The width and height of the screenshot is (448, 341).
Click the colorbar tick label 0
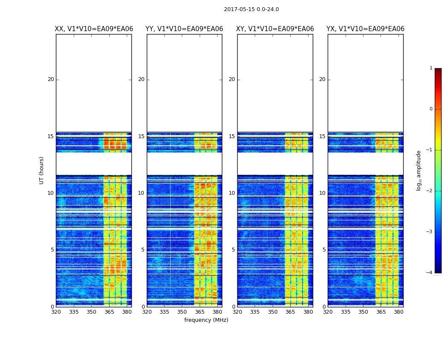tap(431, 109)
